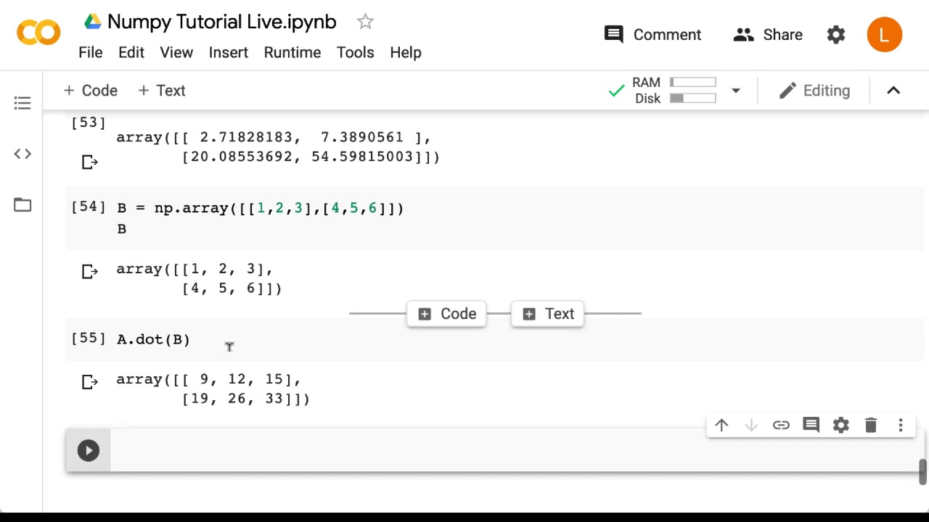Move the cell up
This screenshot has width=929, height=522.
721,426
